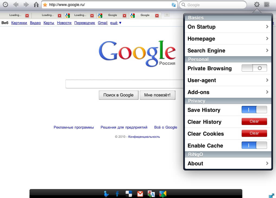Switch to second Loading tab
276x198 pixels.
[48, 15]
